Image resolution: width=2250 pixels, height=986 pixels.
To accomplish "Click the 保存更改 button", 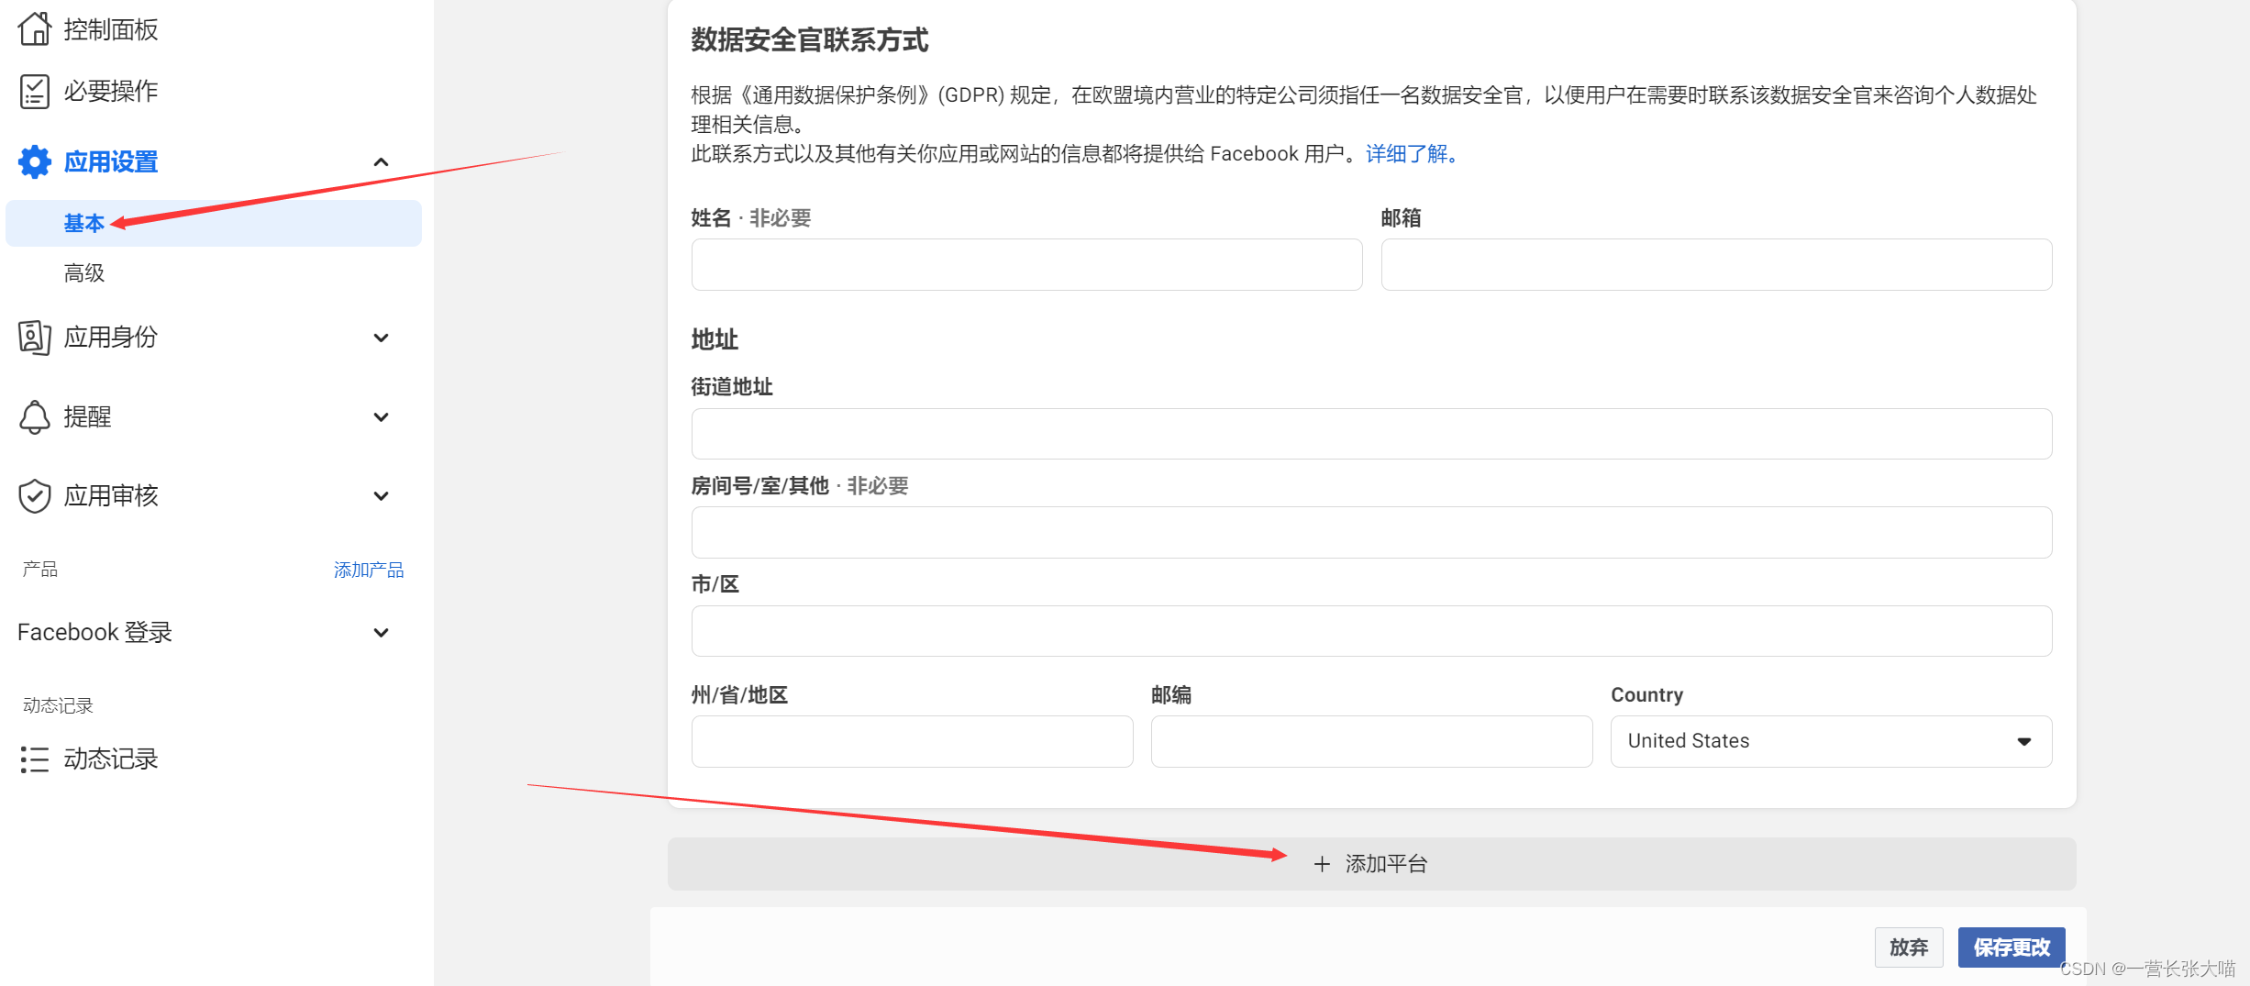I will [x=2011, y=947].
